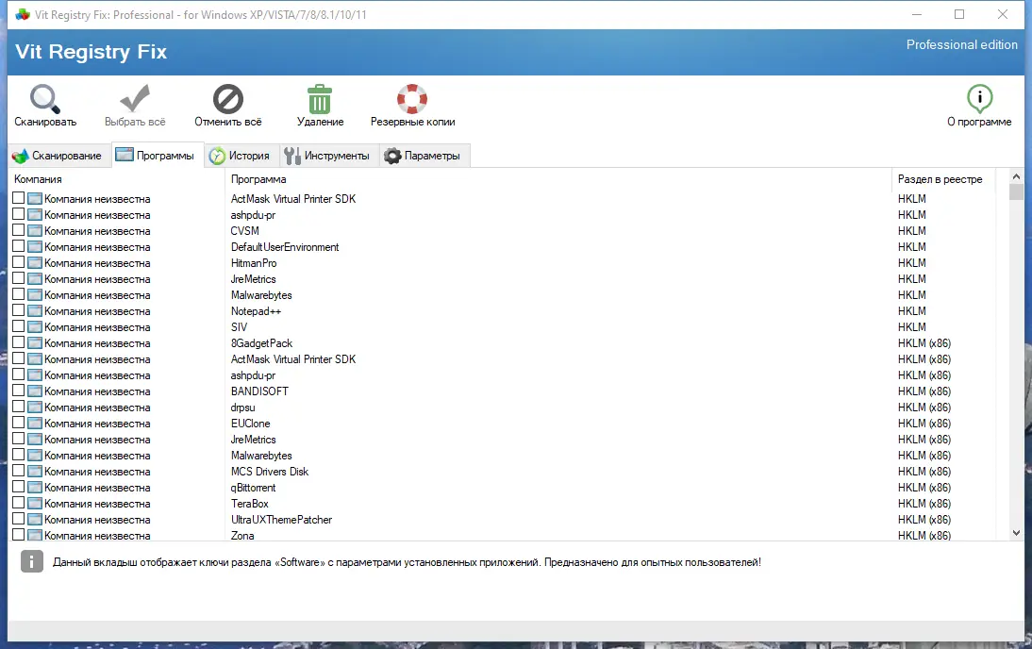
Task: Click window icon in Notepad++ row
Action: [35, 310]
